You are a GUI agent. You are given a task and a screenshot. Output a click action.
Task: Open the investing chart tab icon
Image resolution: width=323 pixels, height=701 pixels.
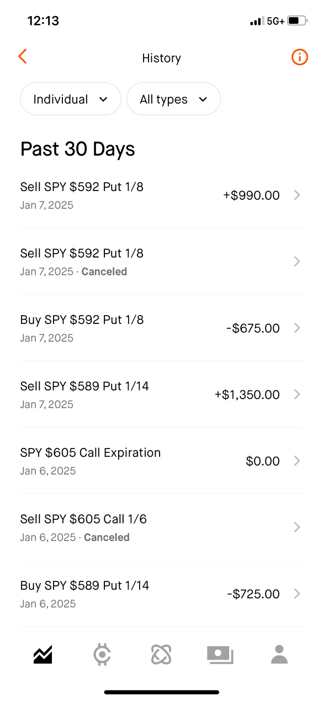pyautogui.click(x=43, y=654)
